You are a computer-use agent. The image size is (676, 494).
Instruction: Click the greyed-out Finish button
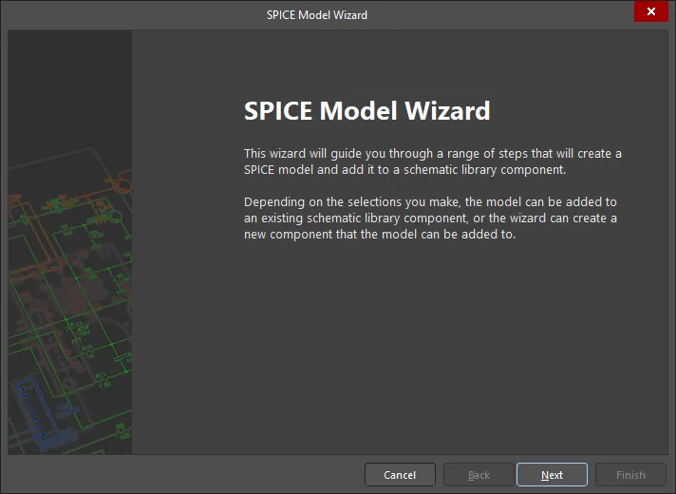pos(630,475)
